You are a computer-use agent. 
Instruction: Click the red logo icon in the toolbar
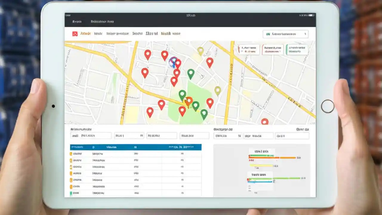[75, 33]
